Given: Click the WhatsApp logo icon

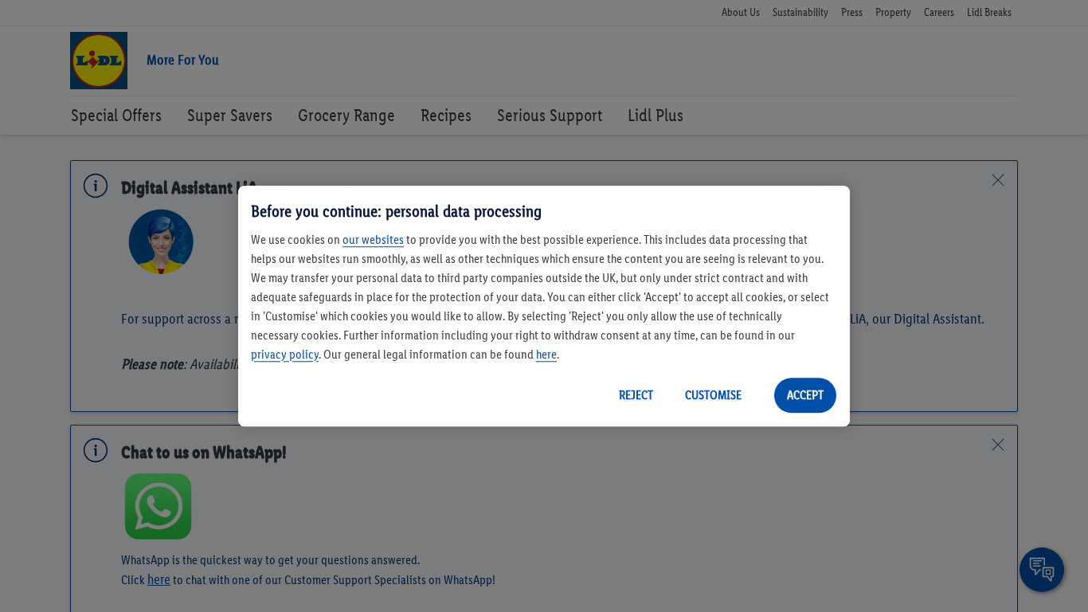Looking at the screenshot, I should point(158,507).
